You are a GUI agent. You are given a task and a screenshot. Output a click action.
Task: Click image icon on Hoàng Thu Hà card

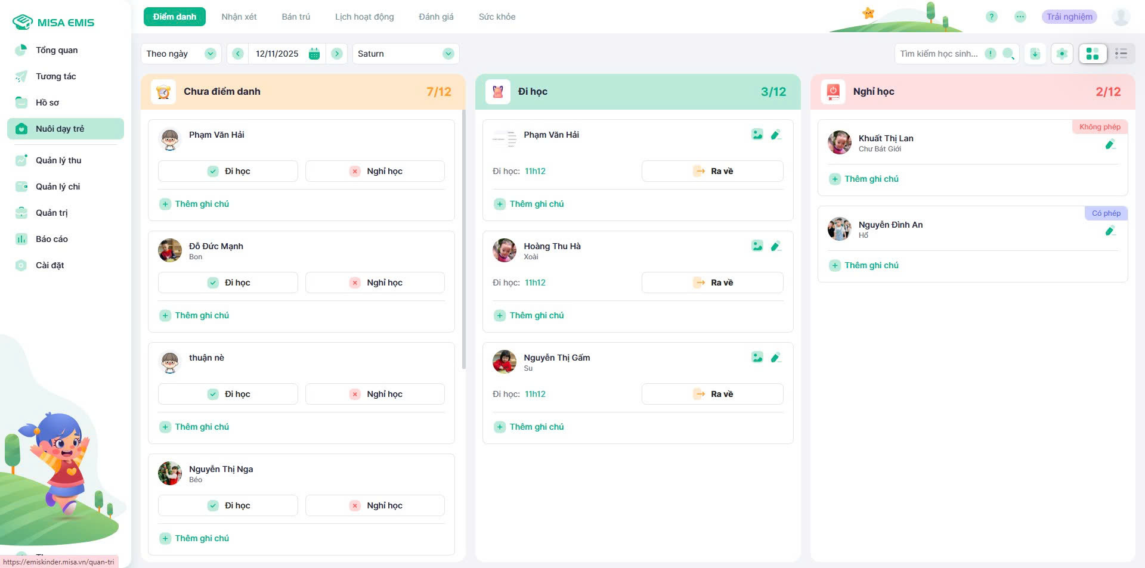click(x=757, y=246)
